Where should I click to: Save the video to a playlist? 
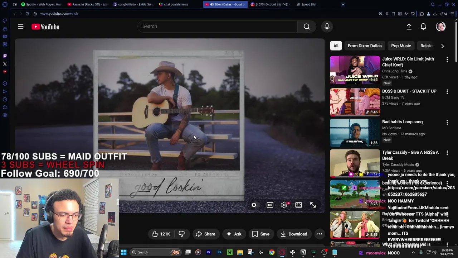click(260, 234)
